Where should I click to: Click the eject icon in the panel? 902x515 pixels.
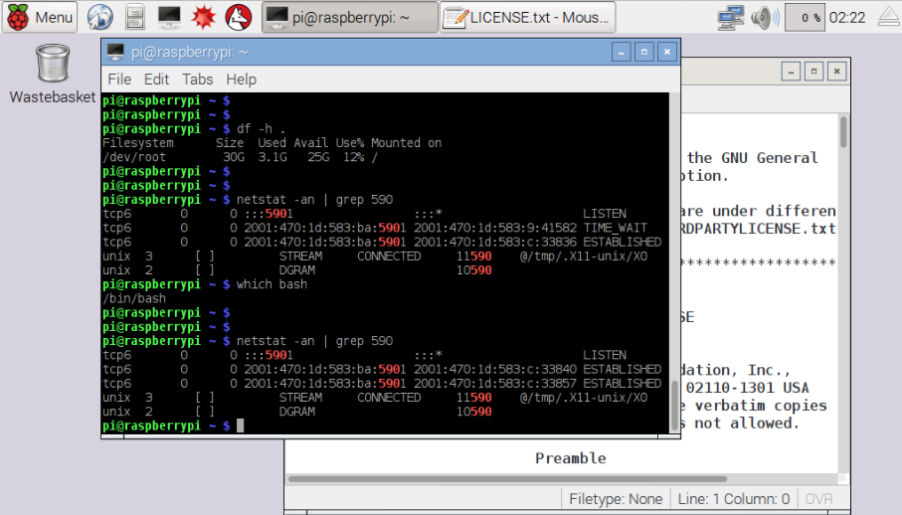point(889,17)
